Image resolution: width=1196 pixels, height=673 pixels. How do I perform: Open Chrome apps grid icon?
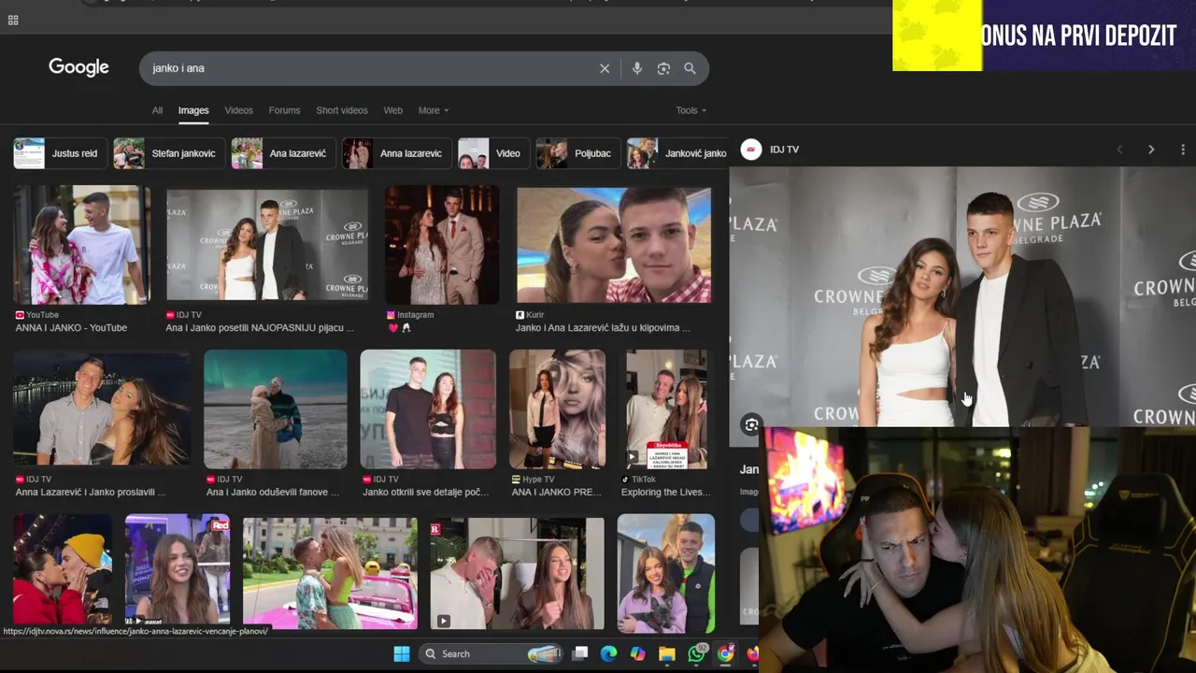(x=13, y=20)
